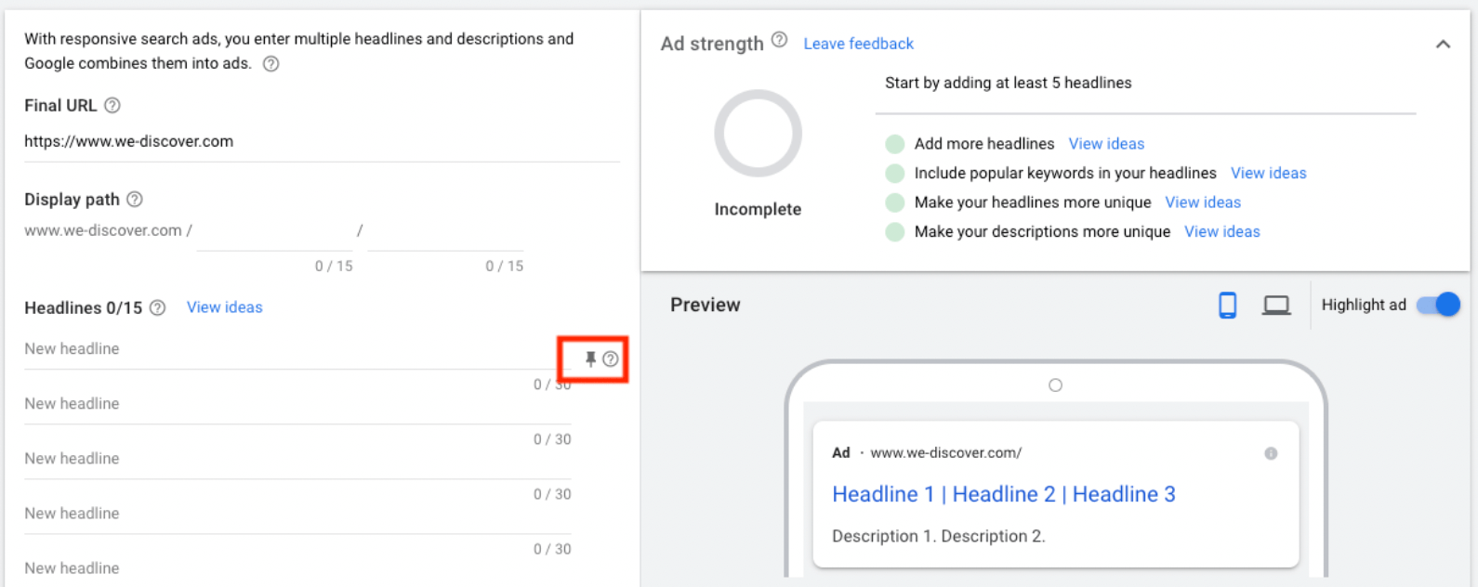Open View ideas for popular keywords suggestion

pos(1269,174)
